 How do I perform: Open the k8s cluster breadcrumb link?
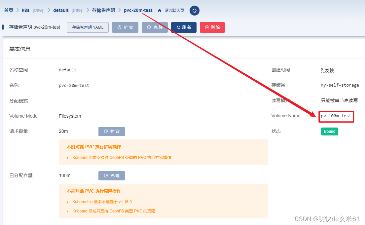(x=26, y=11)
